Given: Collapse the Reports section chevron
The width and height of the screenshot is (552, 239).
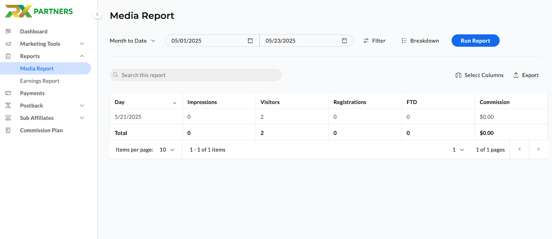Looking at the screenshot, I should 82,56.
